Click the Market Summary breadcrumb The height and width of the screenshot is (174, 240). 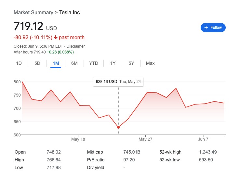33,13
